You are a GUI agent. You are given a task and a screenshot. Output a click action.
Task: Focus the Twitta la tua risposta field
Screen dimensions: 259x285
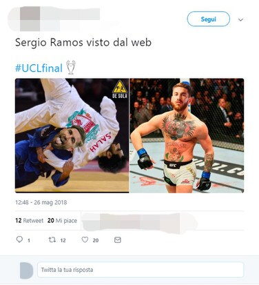point(141,270)
